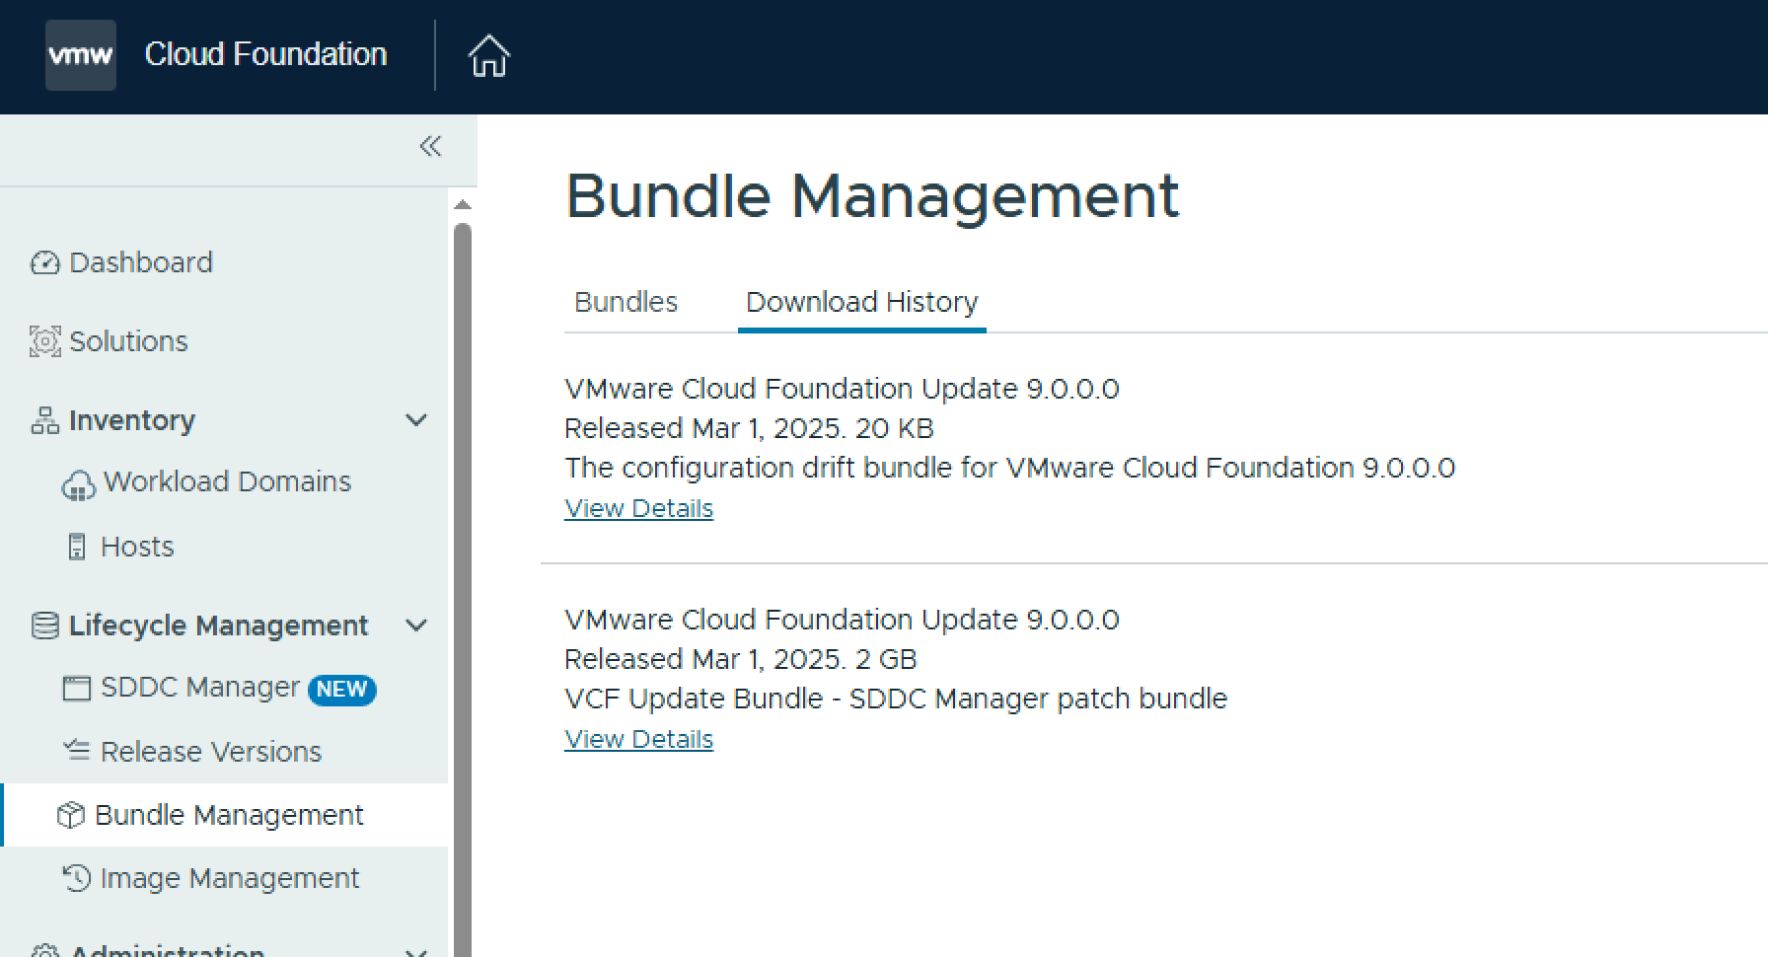Image resolution: width=1768 pixels, height=957 pixels.
Task: Click the Solutions icon in sidebar
Action: tap(44, 341)
